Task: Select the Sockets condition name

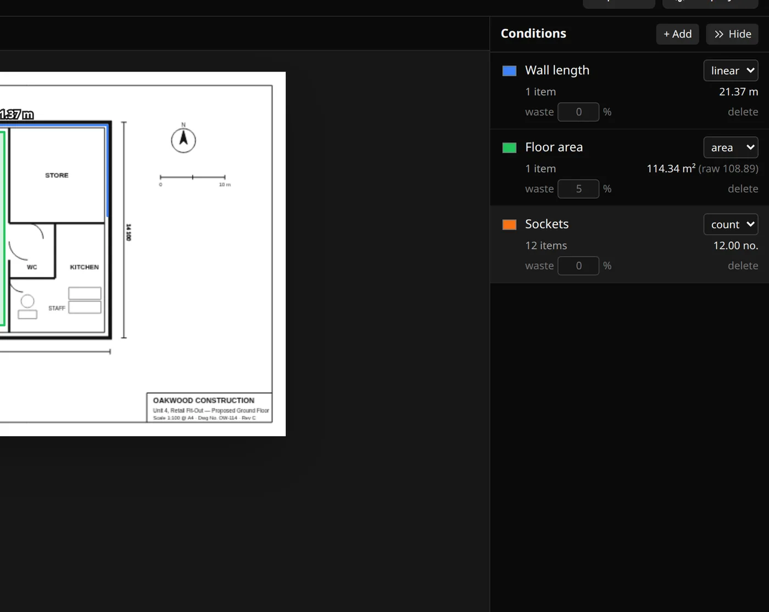Action: click(547, 224)
